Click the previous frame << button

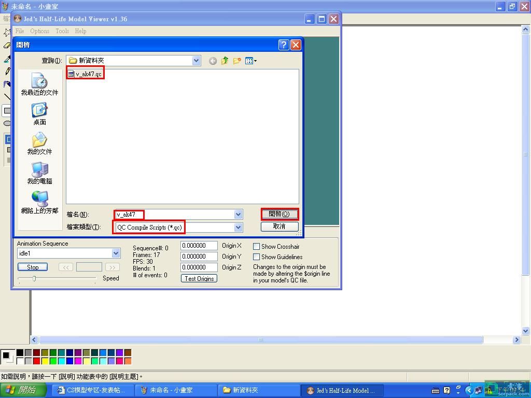[66, 267]
